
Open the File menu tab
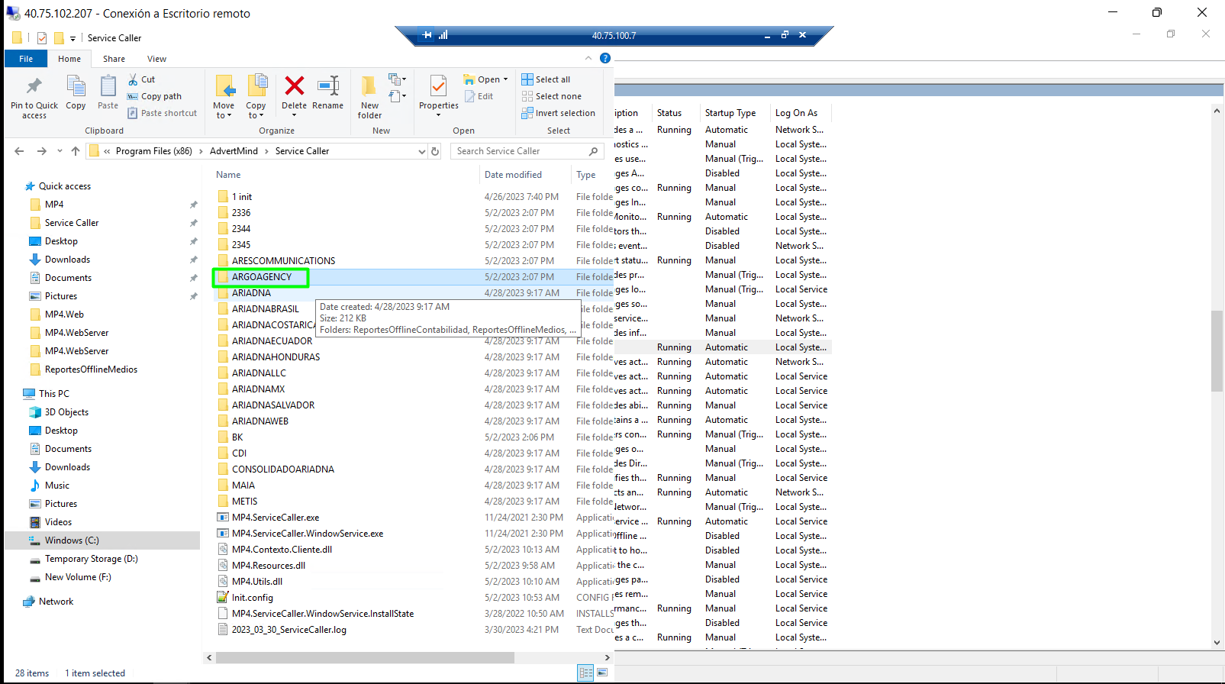pyautogui.click(x=26, y=59)
